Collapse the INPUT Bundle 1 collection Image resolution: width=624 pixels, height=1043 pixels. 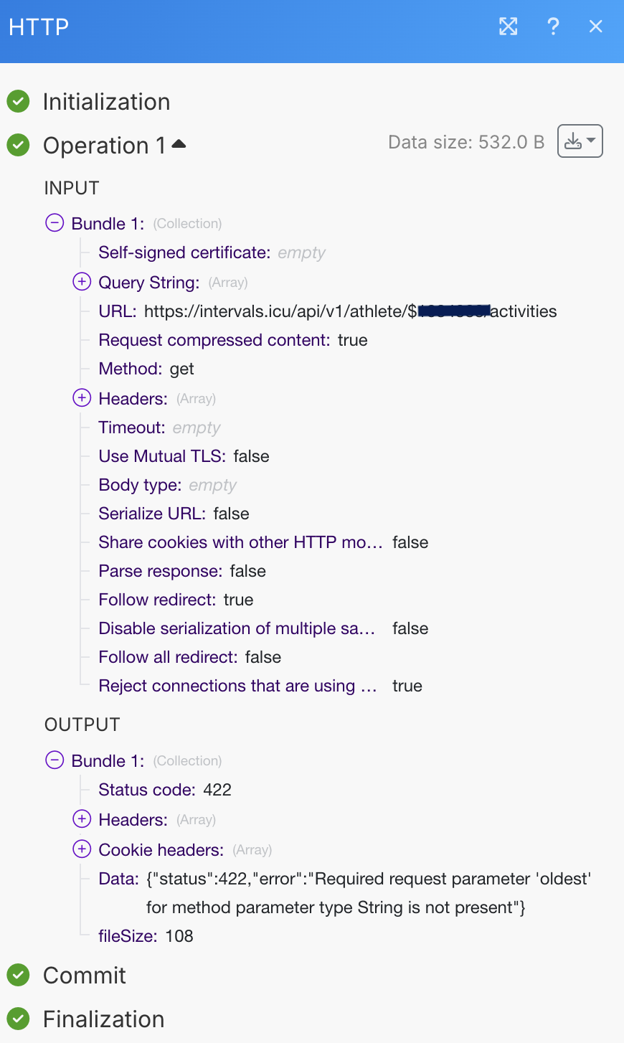55,223
